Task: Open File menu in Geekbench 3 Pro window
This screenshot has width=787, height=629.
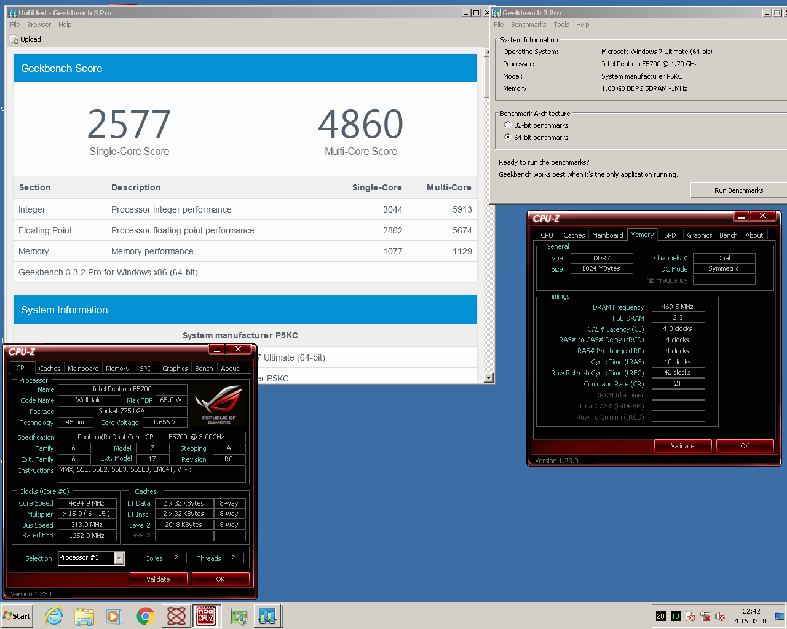Action: click(499, 25)
